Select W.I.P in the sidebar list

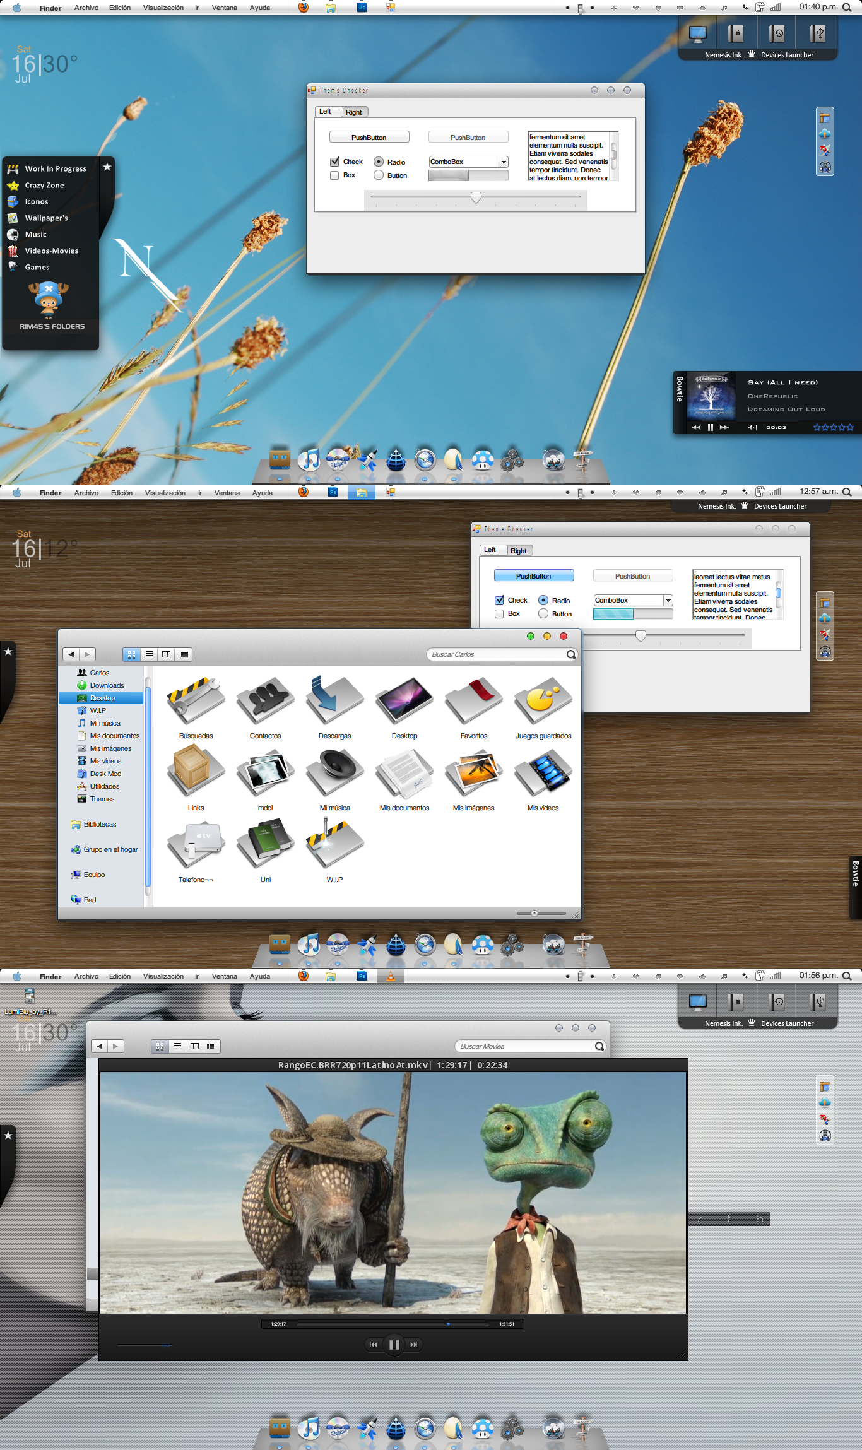(92, 710)
